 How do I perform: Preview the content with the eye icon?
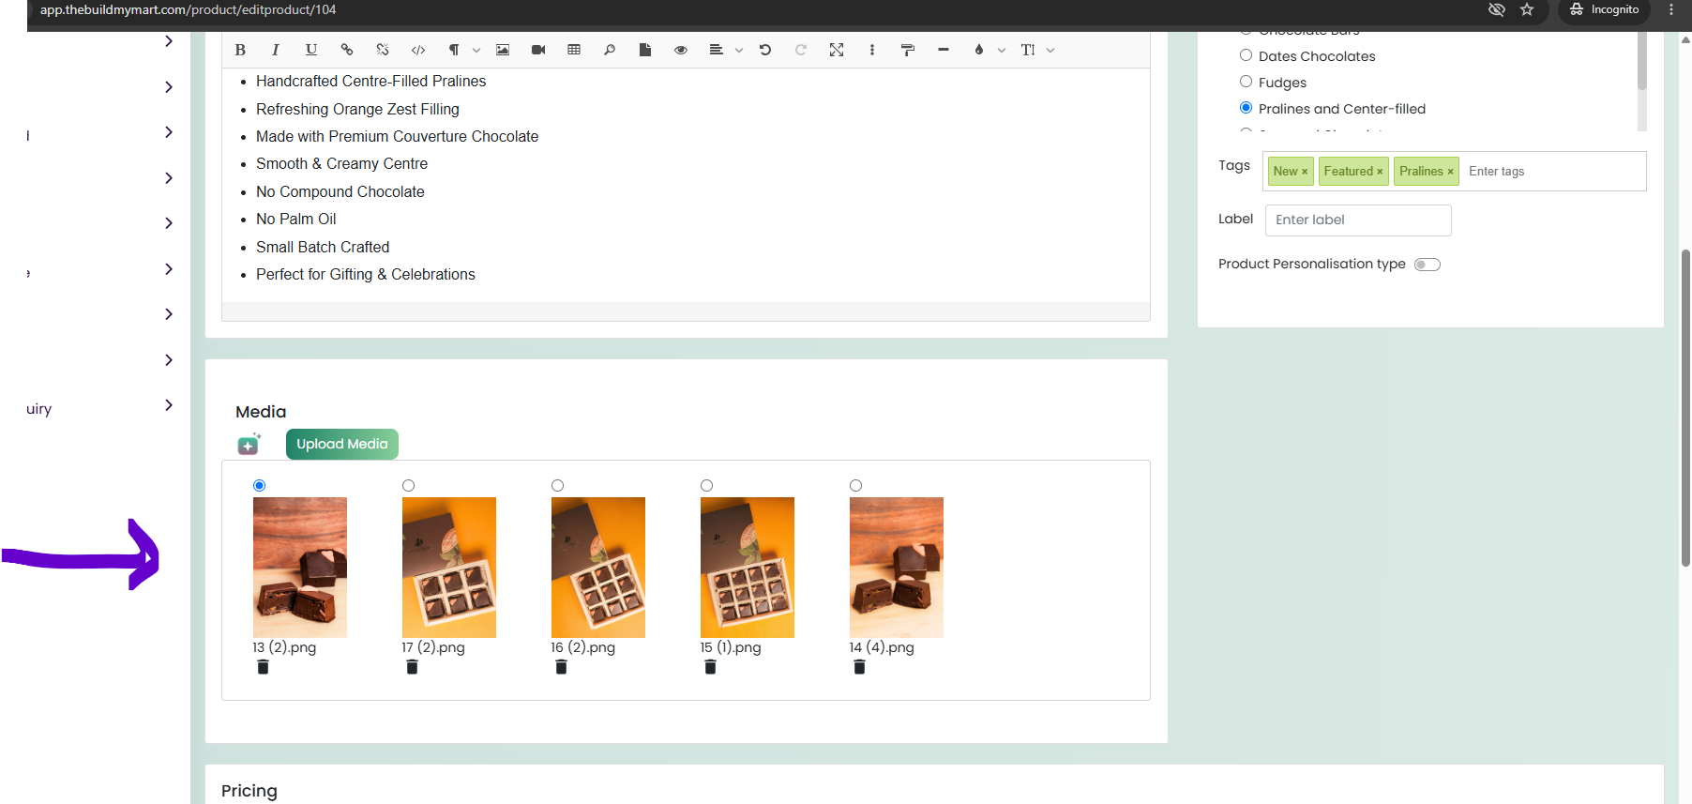click(x=681, y=50)
